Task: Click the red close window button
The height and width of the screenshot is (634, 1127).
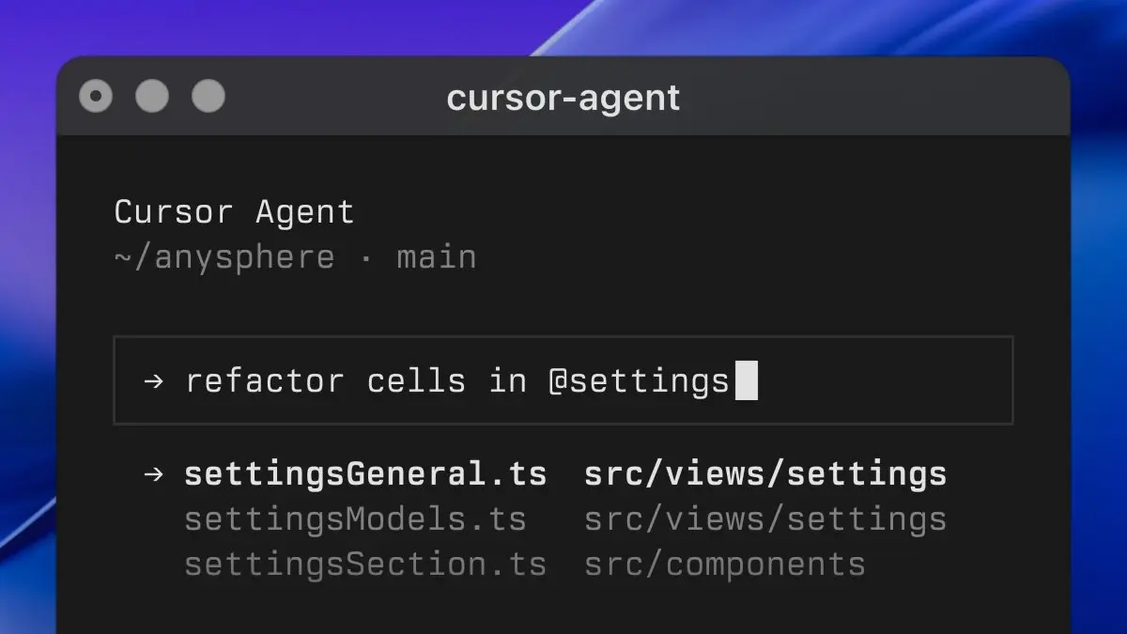Action: pos(96,96)
